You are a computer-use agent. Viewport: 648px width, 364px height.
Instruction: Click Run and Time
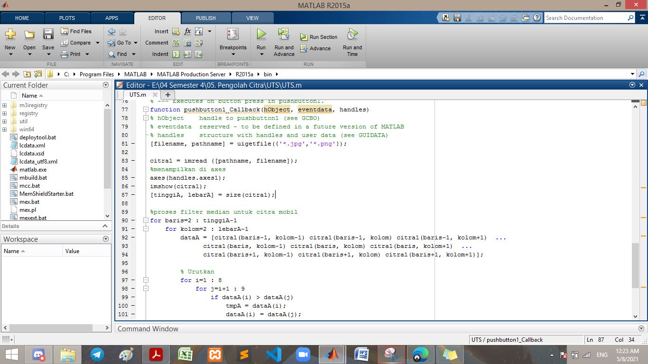[x=352, y=42]
